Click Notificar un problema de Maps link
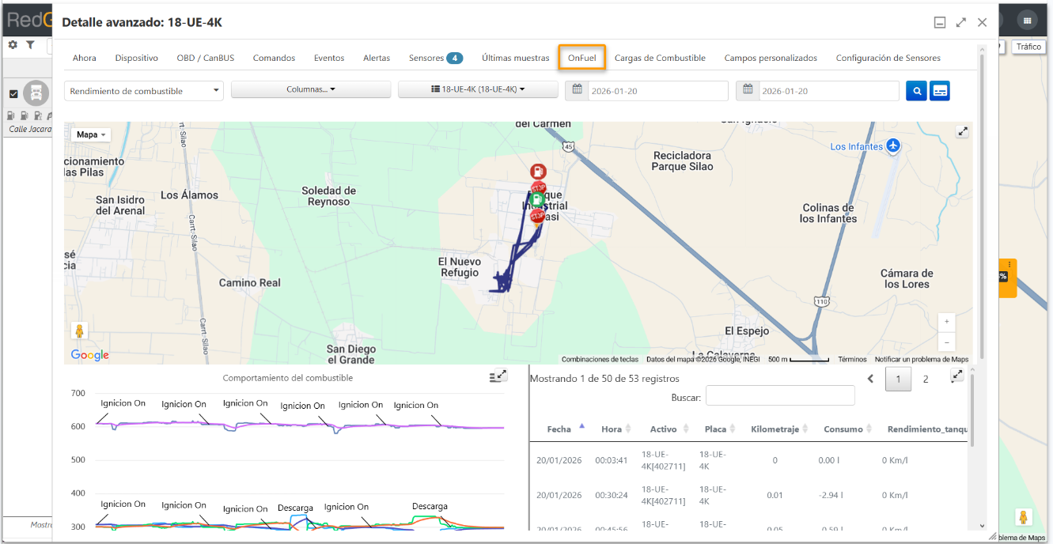Viewport: 1053px width, 544px height. click(x=922, y=359)
